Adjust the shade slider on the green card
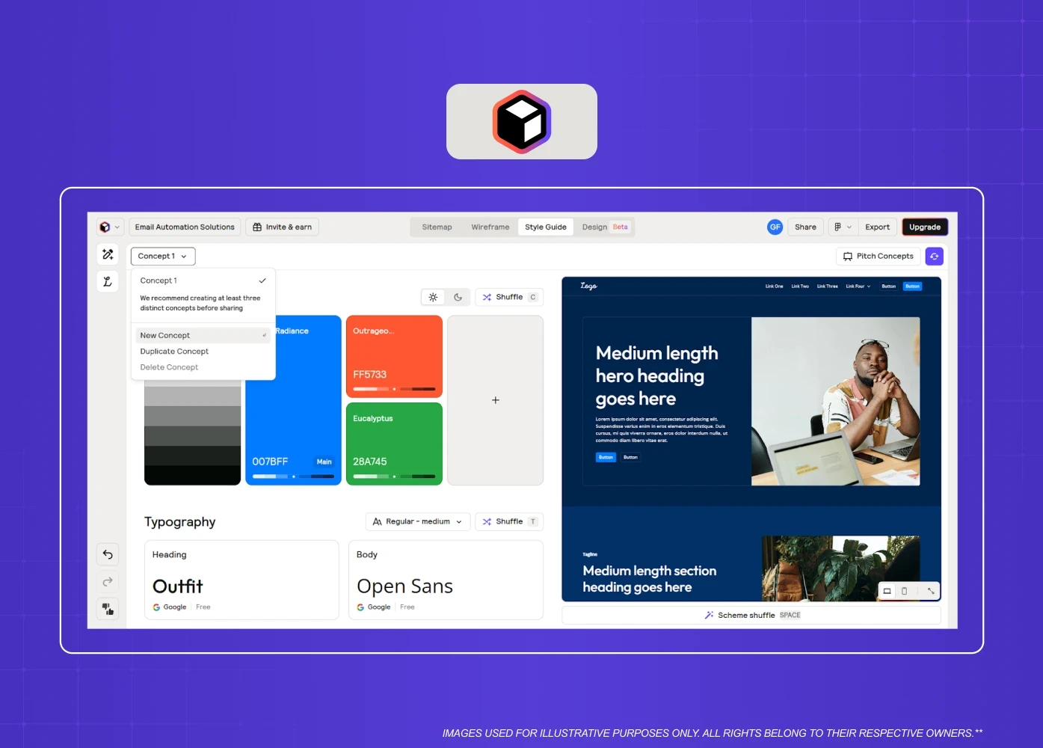 coord(394,476)
